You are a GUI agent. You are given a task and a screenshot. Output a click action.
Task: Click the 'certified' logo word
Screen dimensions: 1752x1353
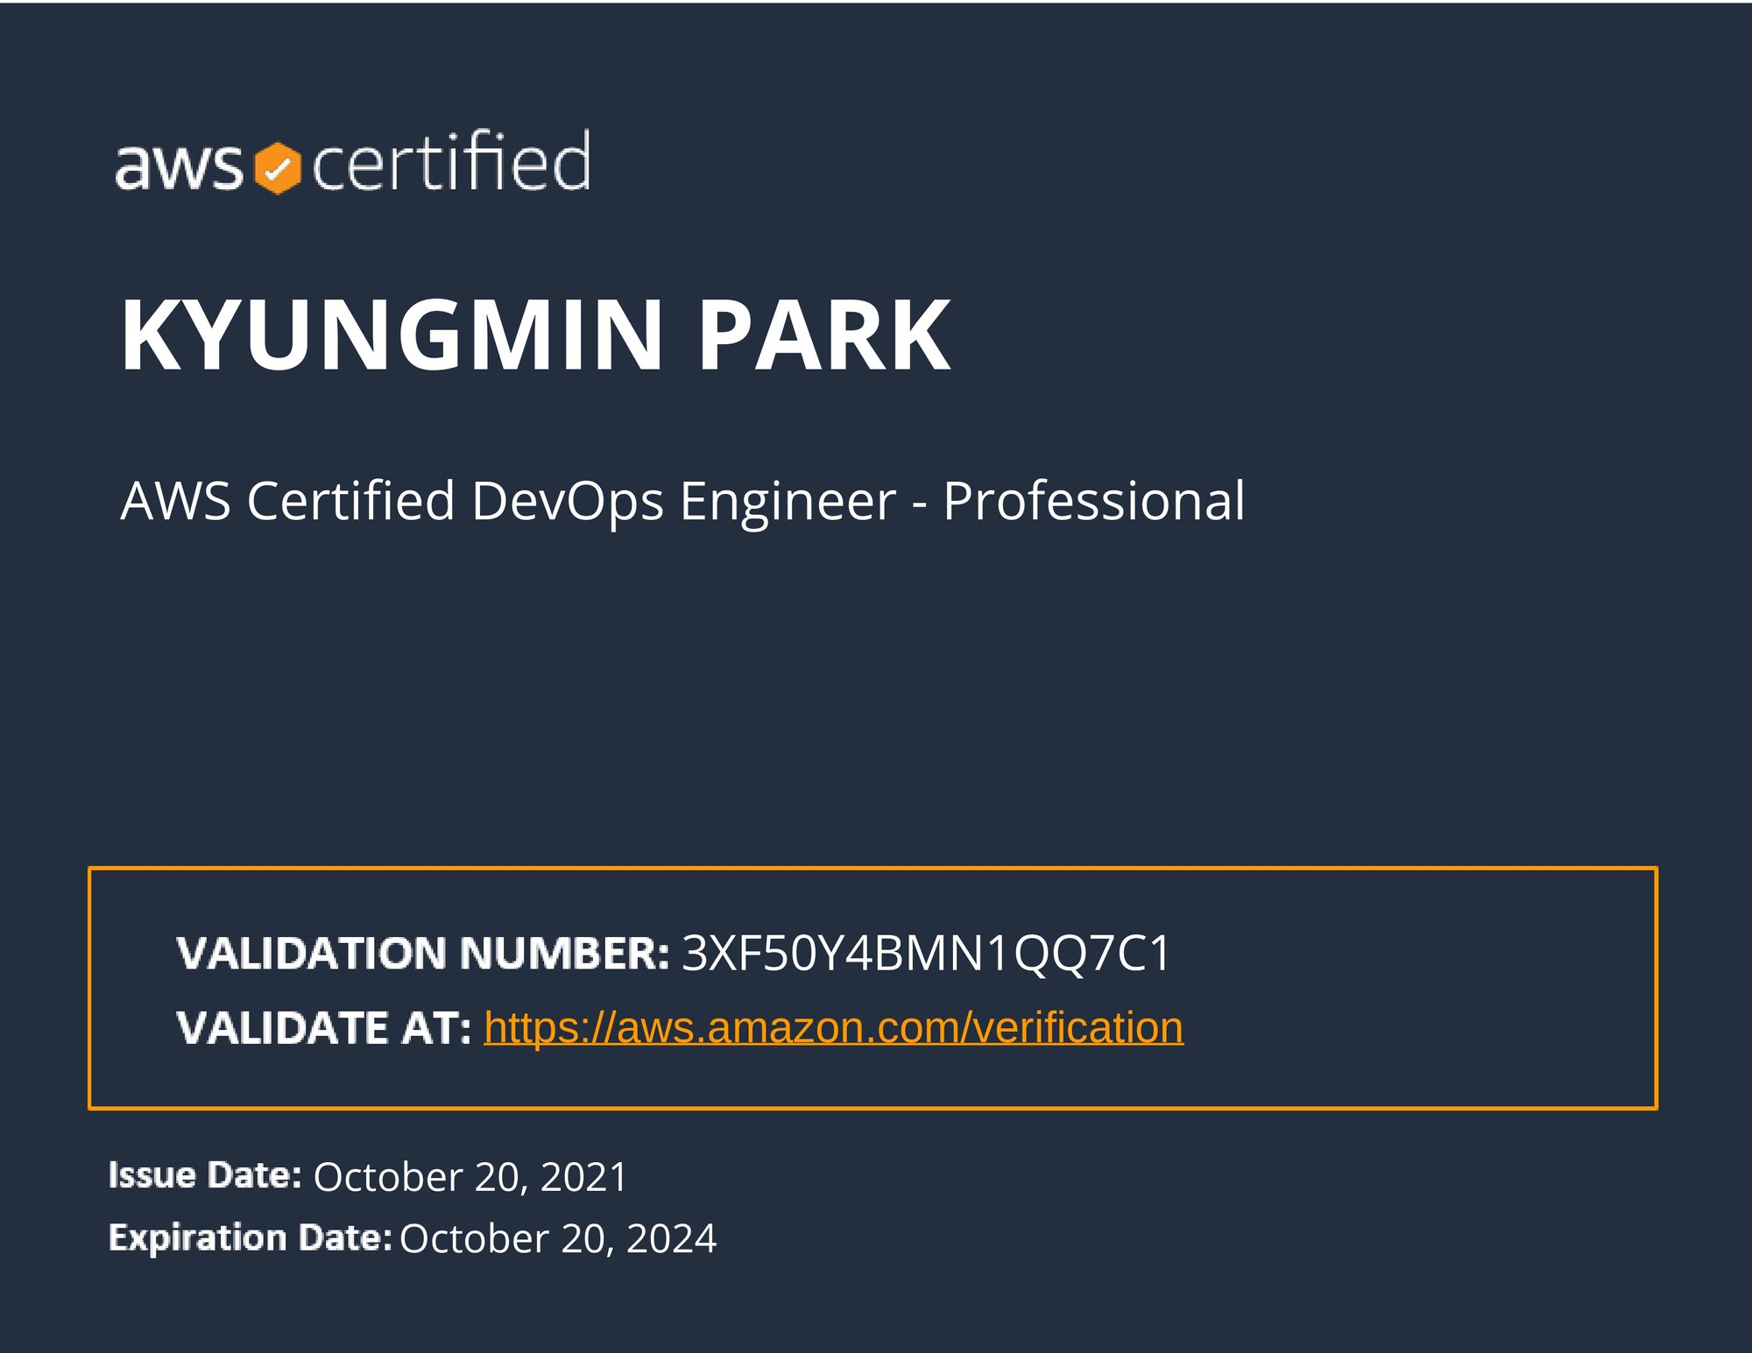point(450,160)
